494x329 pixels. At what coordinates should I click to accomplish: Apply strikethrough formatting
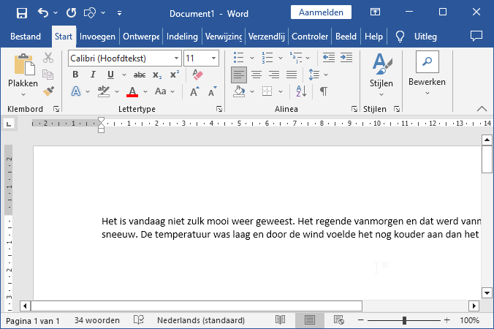[139, 75]
